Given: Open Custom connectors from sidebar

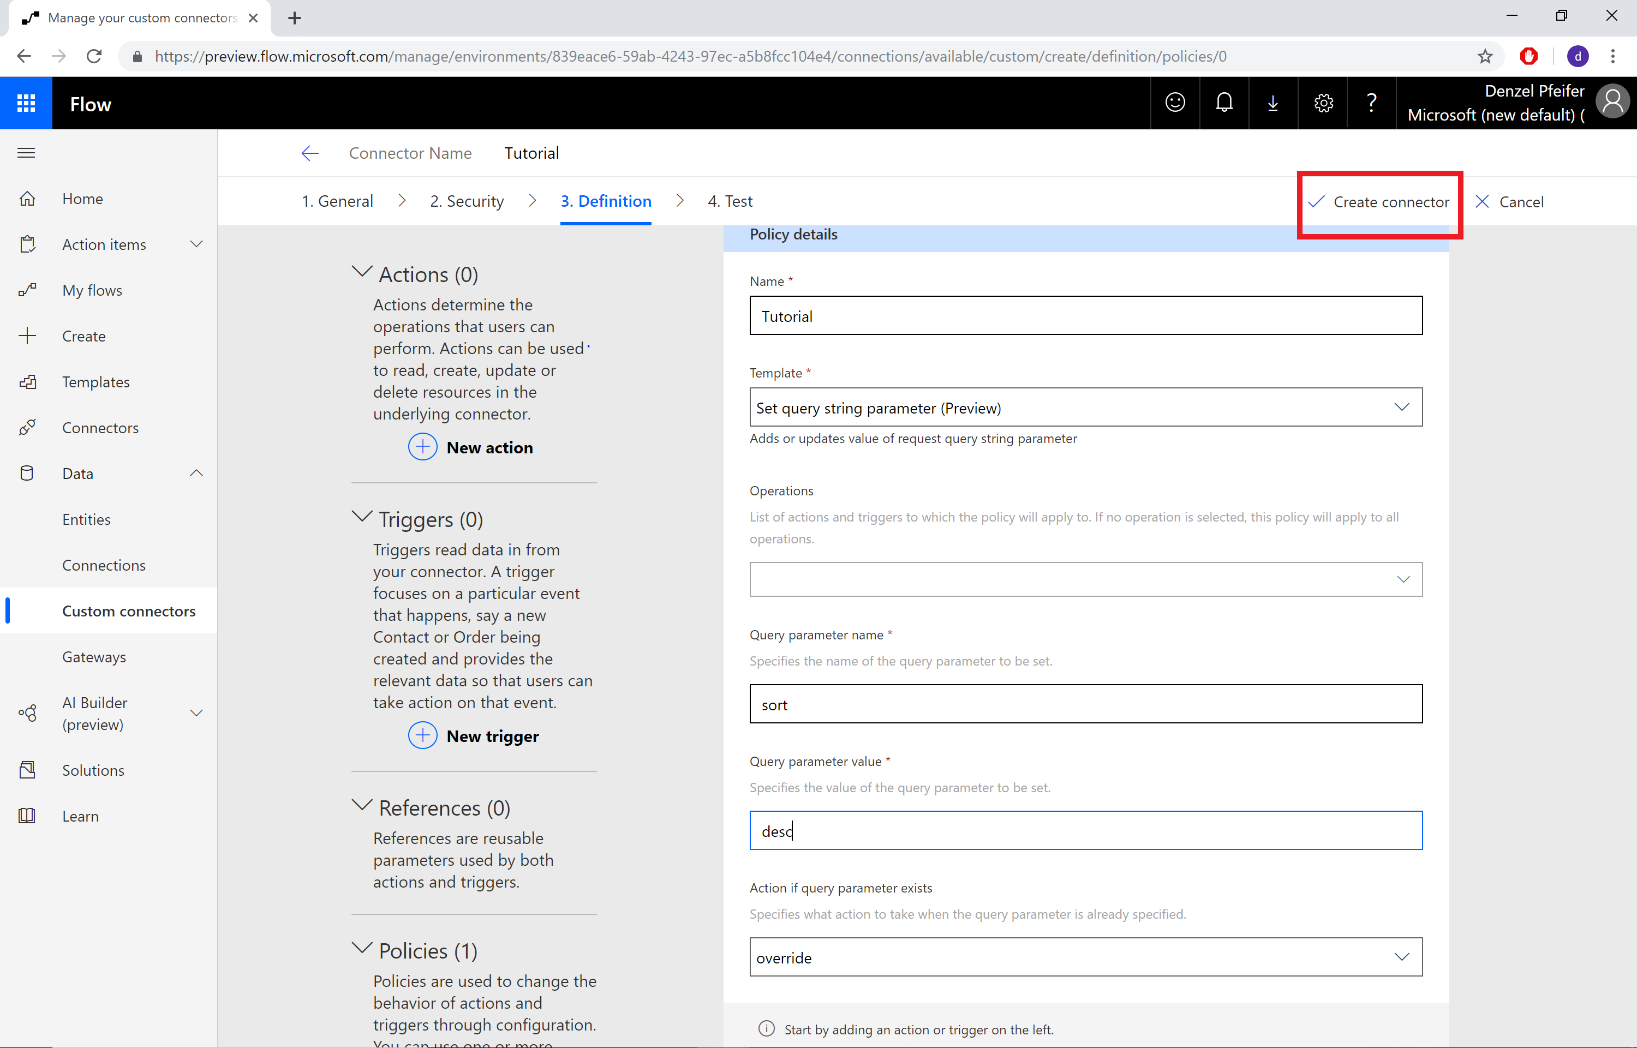Looking at the screenshot, I should 129,610.
